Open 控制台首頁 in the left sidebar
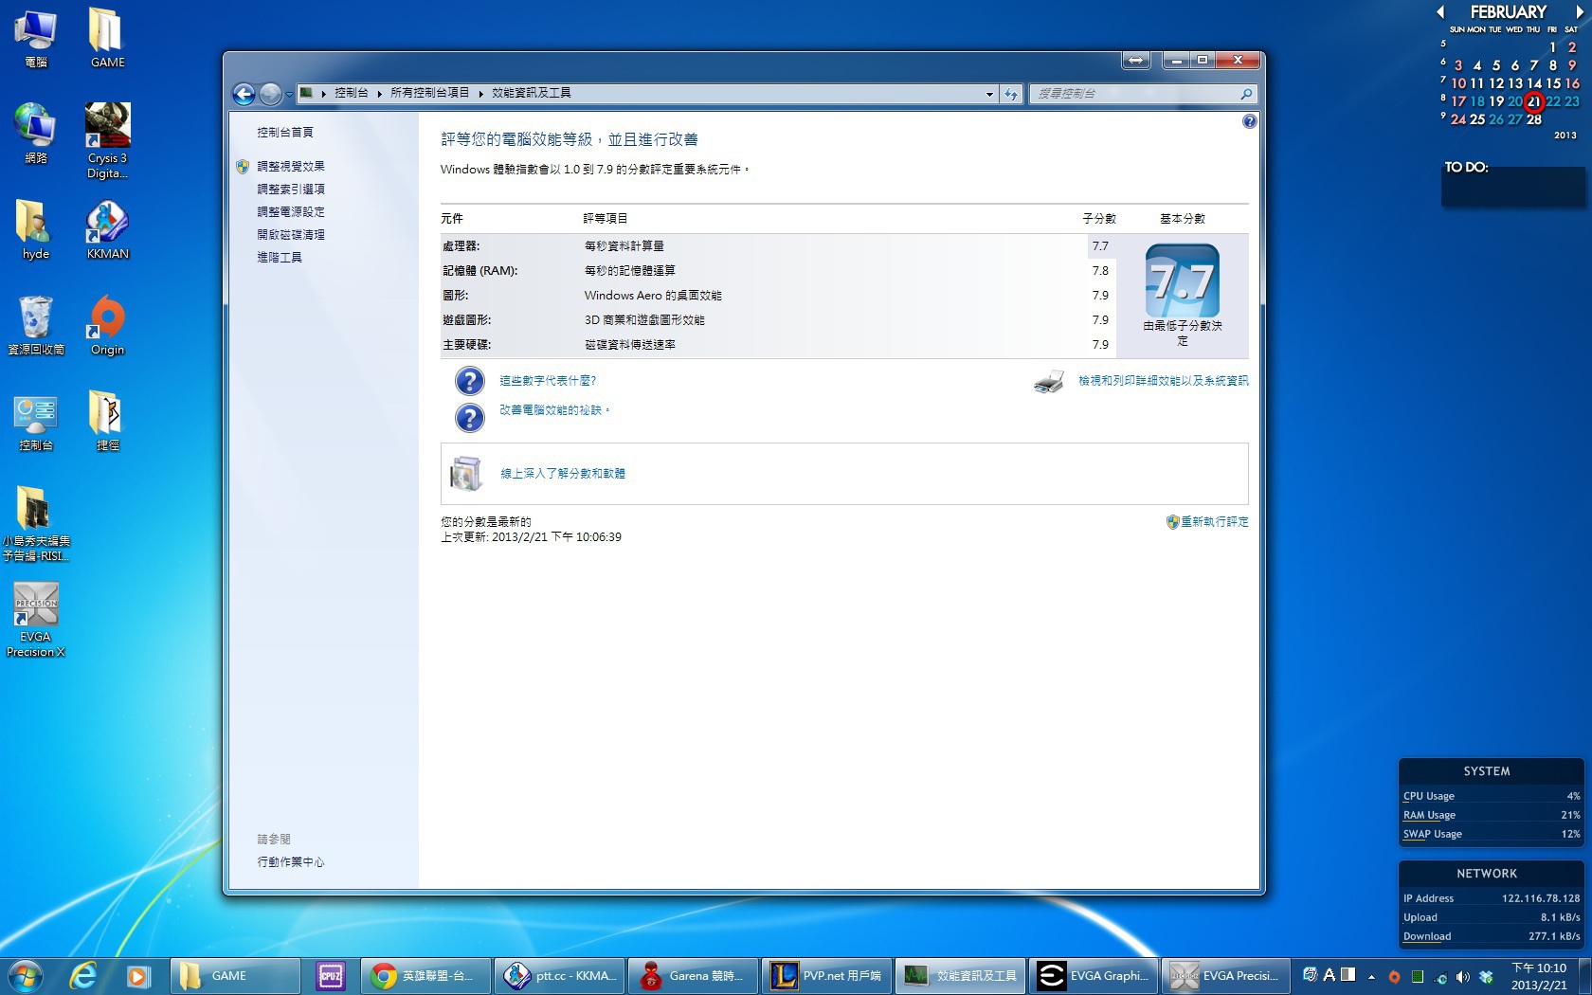1592x995 pixels. click(285, 133)
